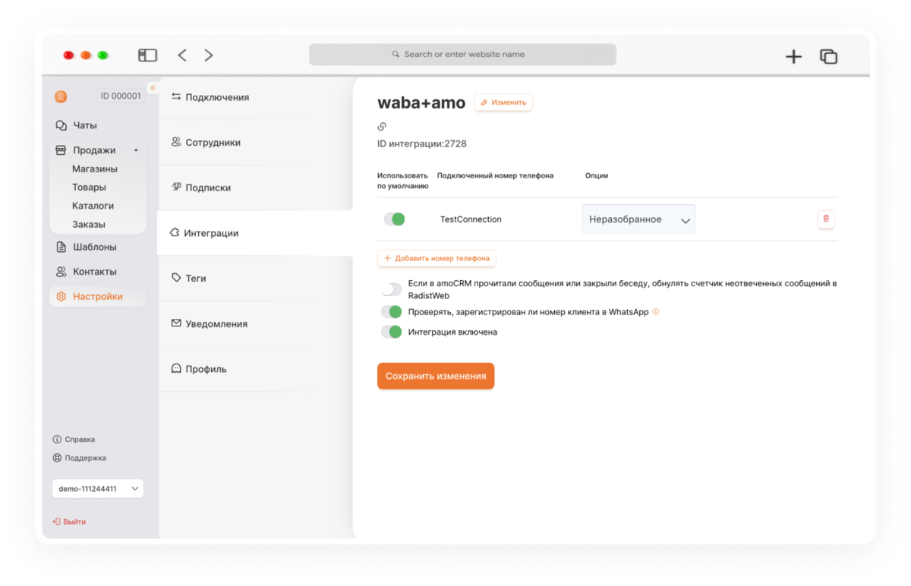Open new tab with plus icon
The width and height of the screenshot is (911, 586).
pos(793,56)
